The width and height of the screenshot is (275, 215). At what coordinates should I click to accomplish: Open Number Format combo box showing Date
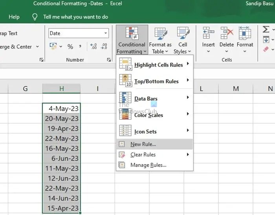pyautogui.click(x=79, y=33)
